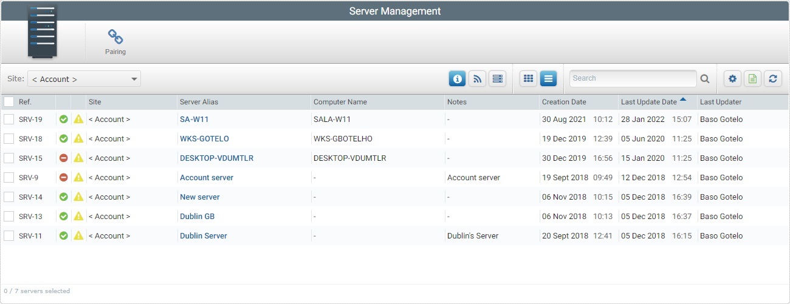Tick the checkbox for SRV-19
790x304 pixels.
click(9, 120)
